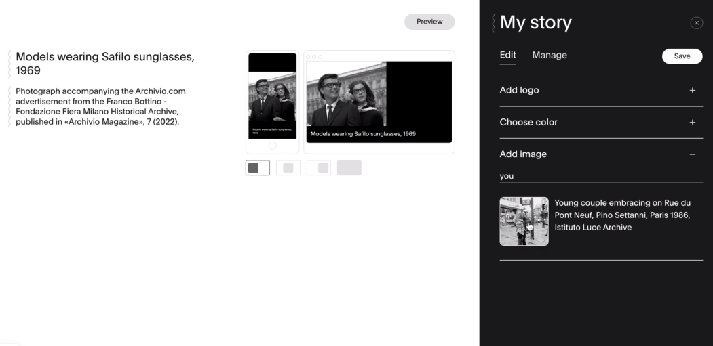This screenshot has width=713, height=346.
Task: Click the wavy handle beside the description paragraph
Action: click(x=9, y=107)
